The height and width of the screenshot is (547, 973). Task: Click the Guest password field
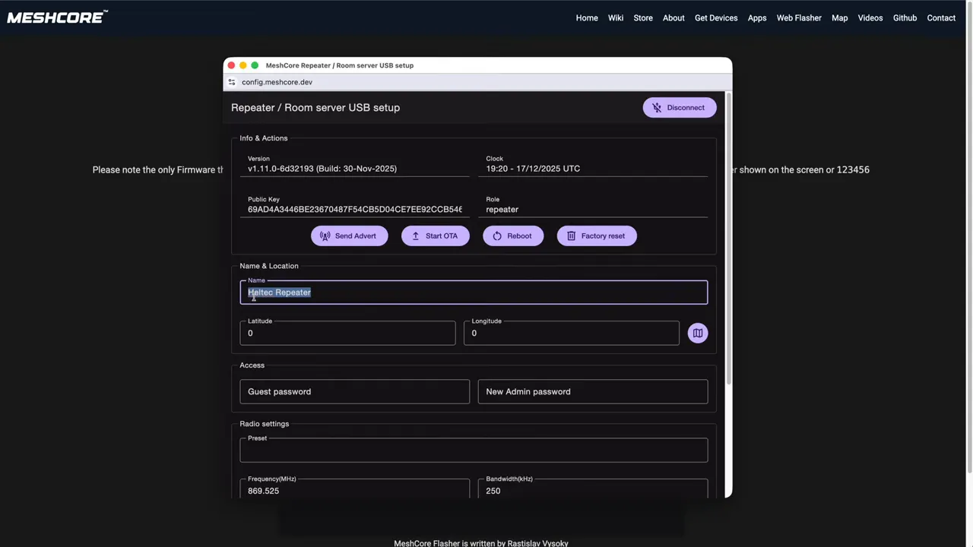click(355, 391)
